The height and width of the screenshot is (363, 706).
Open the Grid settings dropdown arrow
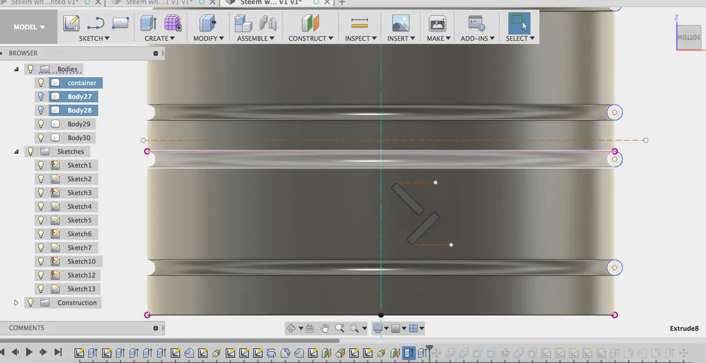(404, 328)
